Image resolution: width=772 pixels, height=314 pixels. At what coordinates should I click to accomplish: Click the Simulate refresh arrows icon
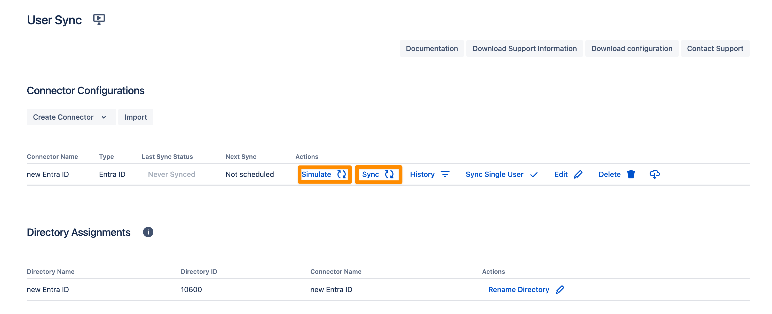point(342,174)
